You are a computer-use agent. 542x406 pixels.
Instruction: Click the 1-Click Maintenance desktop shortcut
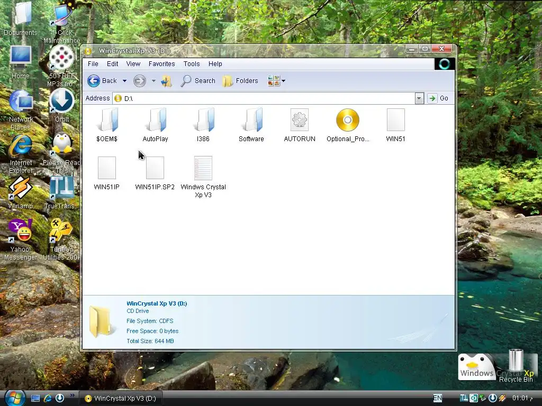pos(62,23)
